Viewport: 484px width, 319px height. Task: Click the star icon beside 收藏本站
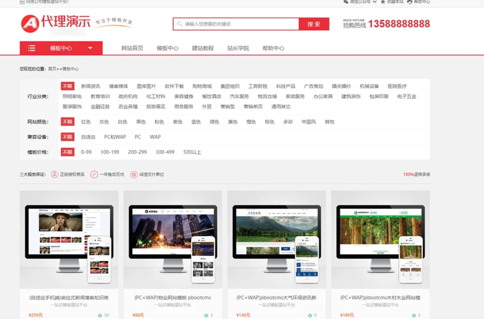tap(383, 2)
